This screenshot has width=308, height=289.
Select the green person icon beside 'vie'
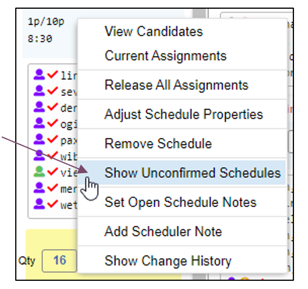coord(39,171)
